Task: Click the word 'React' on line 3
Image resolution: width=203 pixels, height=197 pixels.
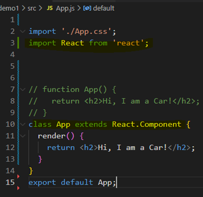Action: (x=72, y=43)
